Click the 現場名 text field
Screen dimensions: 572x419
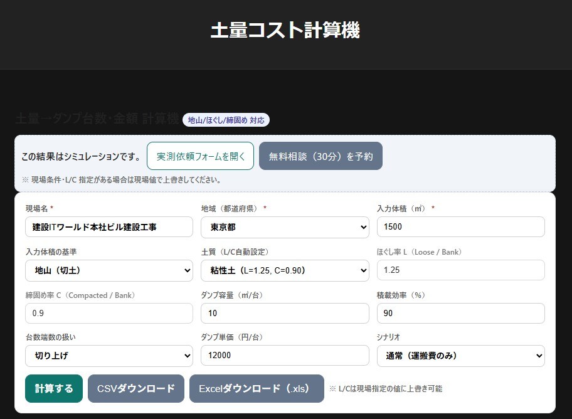pos(109,227)
